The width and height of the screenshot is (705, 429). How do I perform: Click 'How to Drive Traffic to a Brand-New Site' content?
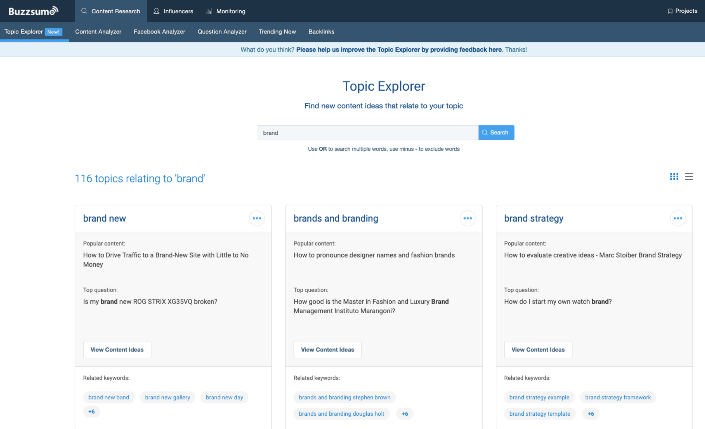[166, 260]
